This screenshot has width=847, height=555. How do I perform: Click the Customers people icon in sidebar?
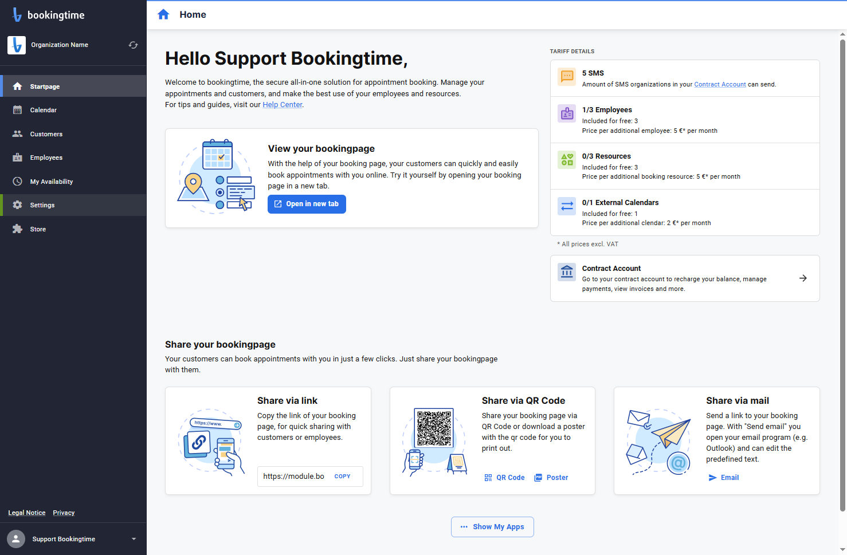[x=18, y=134]
